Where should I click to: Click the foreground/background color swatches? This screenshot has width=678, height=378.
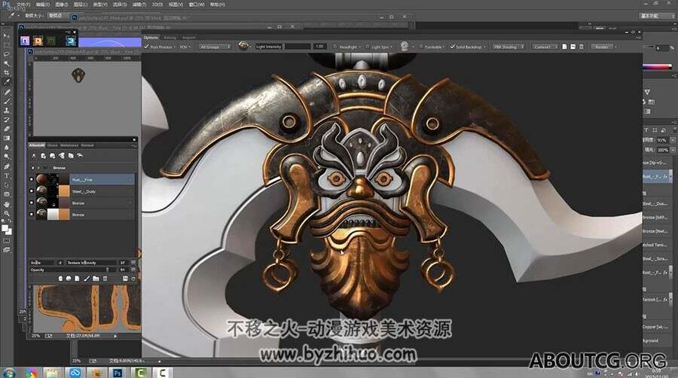pos(7,230)
